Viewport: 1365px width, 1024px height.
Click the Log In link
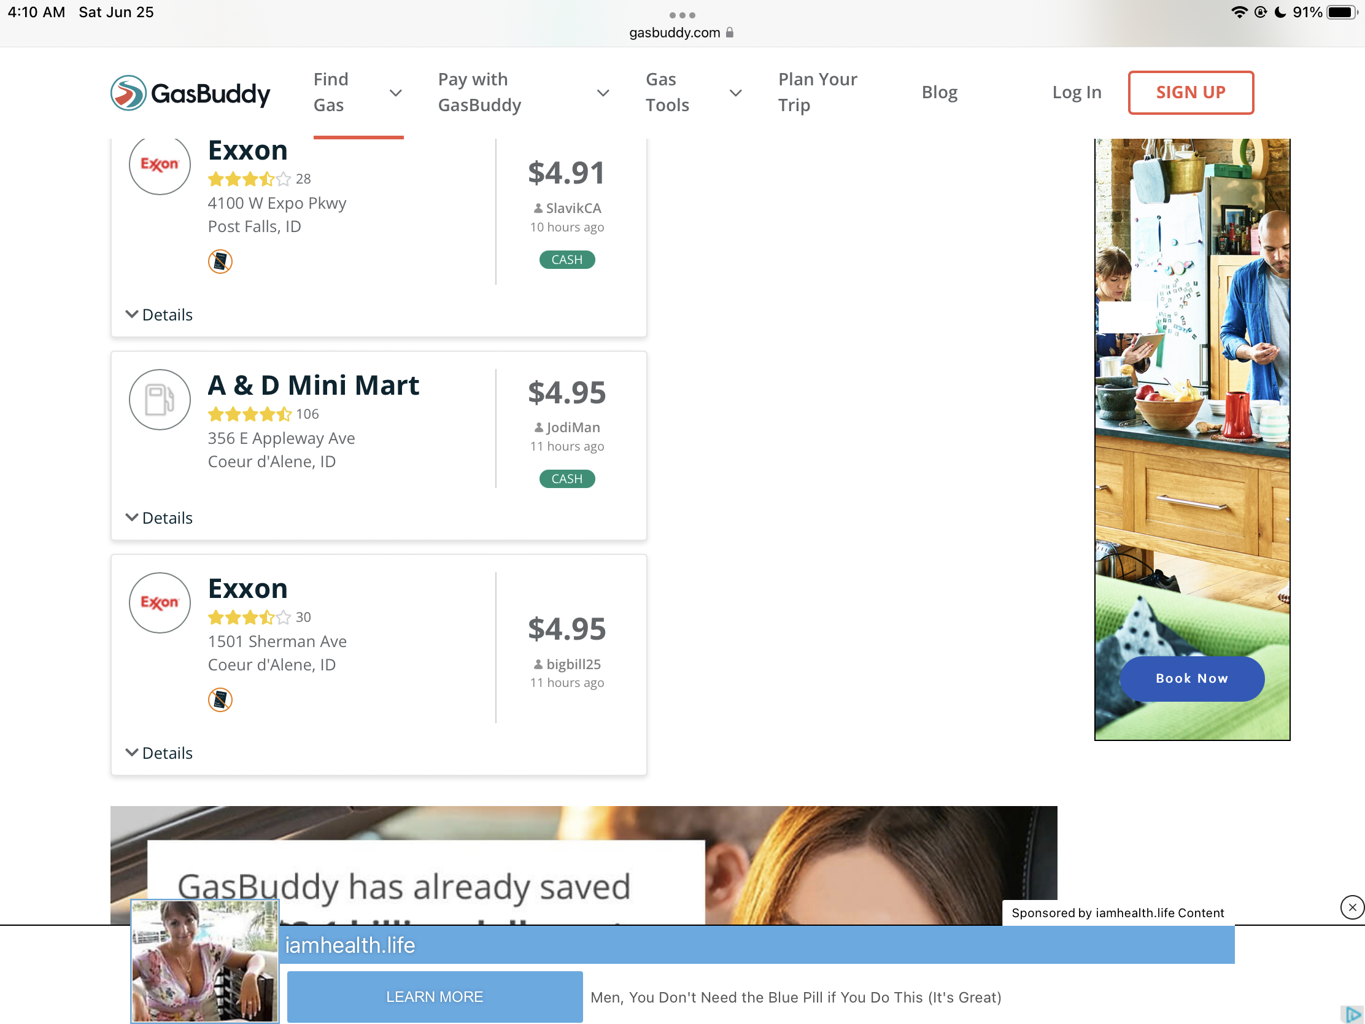pyautogui.click(x=1076, y=93)
